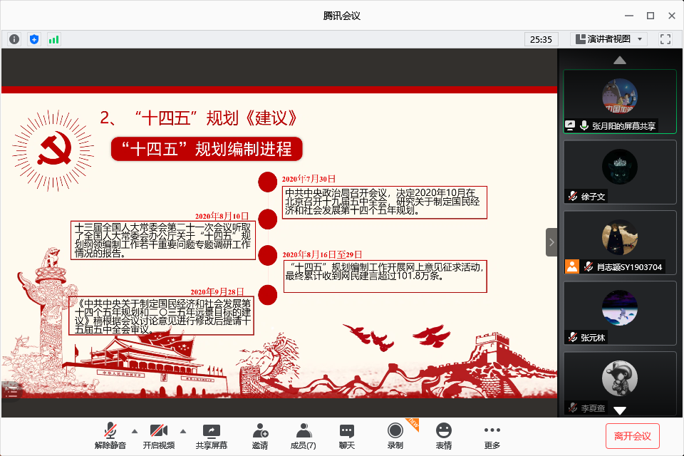This screenshot has width=684, height=456.
Task: Open the blue security shield icon
Action: (33, 39)
